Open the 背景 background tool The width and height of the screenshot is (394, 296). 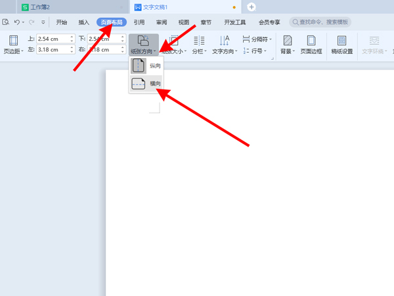[x=287, y=44]
